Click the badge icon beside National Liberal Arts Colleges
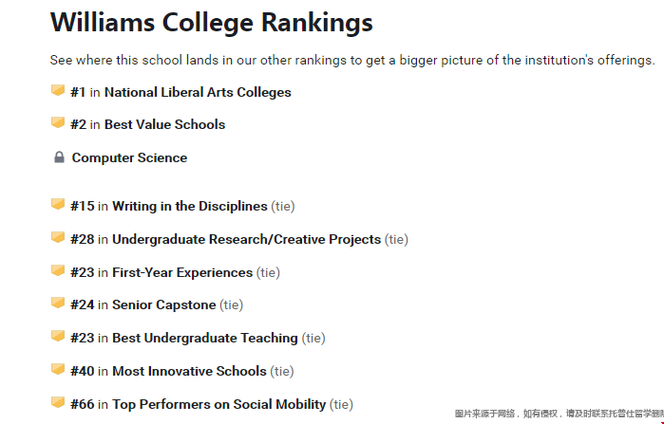664x424 pixels. click(x=58, y=90)
